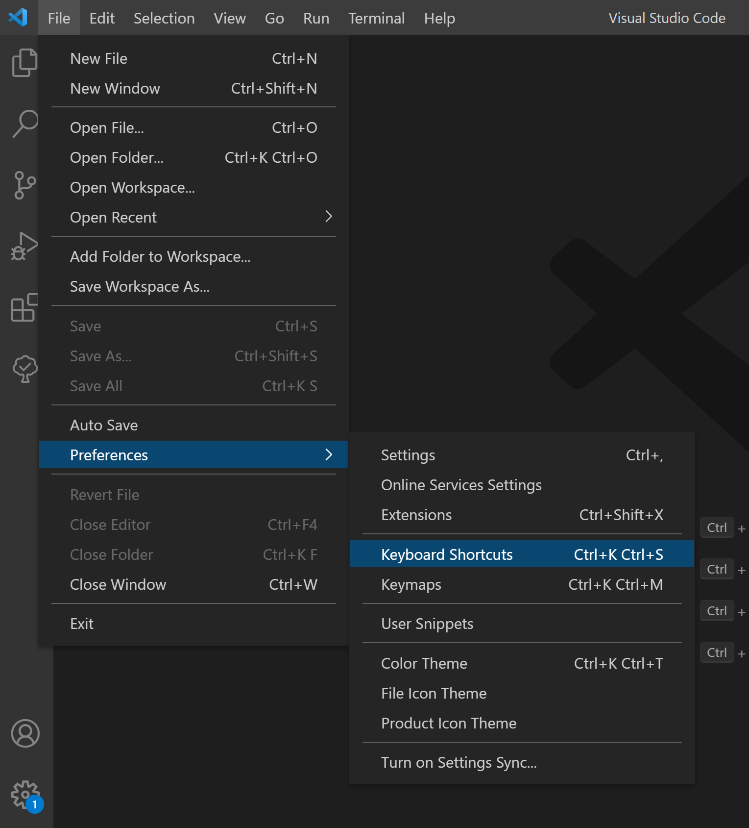Turn on Settings Sync
The height and width of the screenshot is (828, 749).
459,762
